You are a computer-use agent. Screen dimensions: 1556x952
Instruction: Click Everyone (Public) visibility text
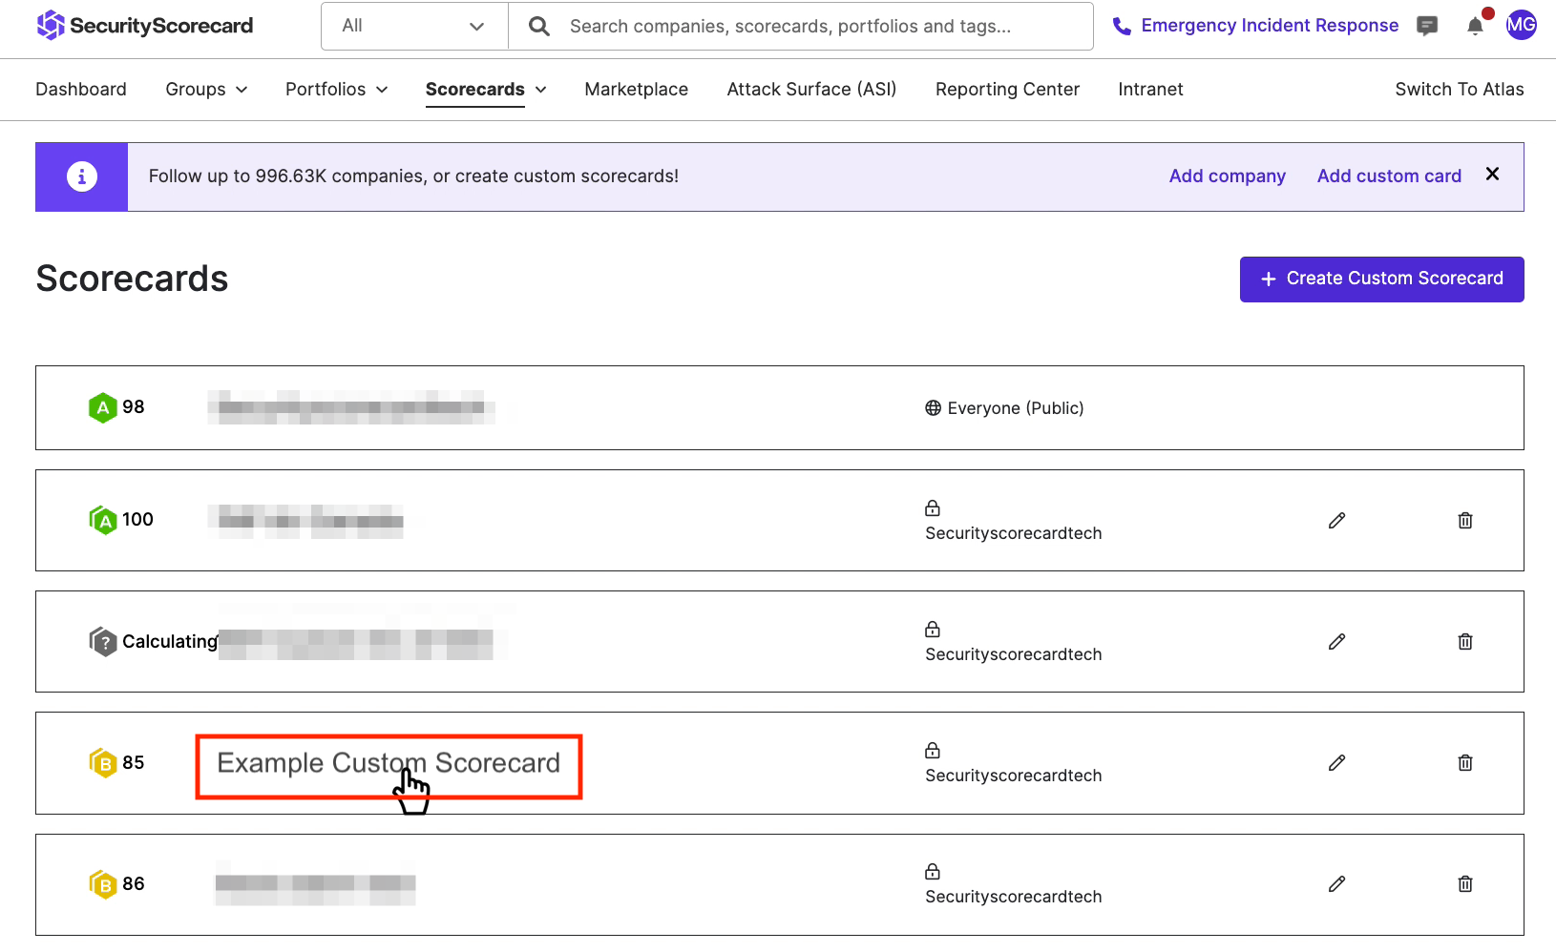1015,408
